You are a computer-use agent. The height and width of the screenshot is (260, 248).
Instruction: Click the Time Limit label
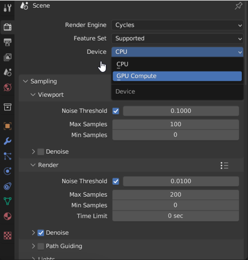(x=92, y=216)
